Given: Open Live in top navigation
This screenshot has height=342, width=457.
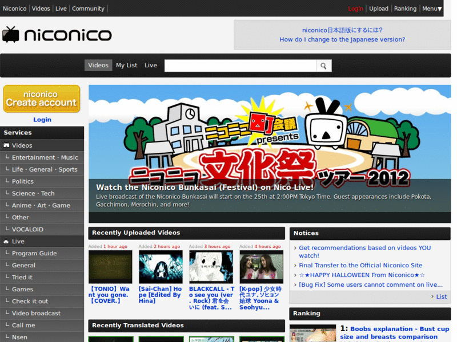Looking at the screenshot, I should click(x=61, y=9).
